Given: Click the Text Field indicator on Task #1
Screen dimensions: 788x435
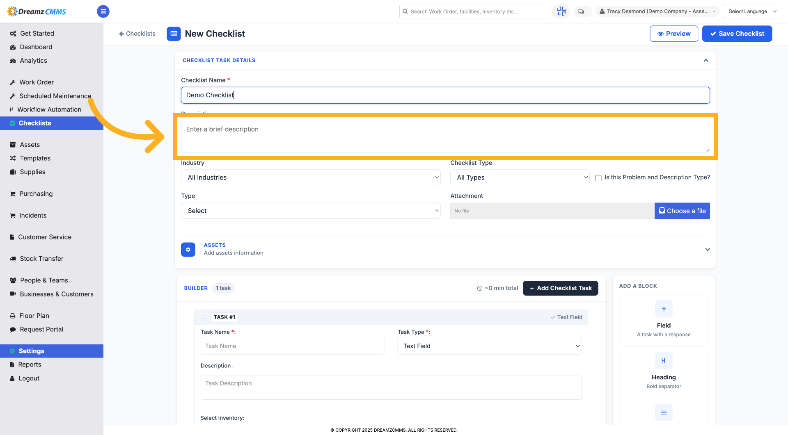Looking at the screenshot, I should 566,317.
